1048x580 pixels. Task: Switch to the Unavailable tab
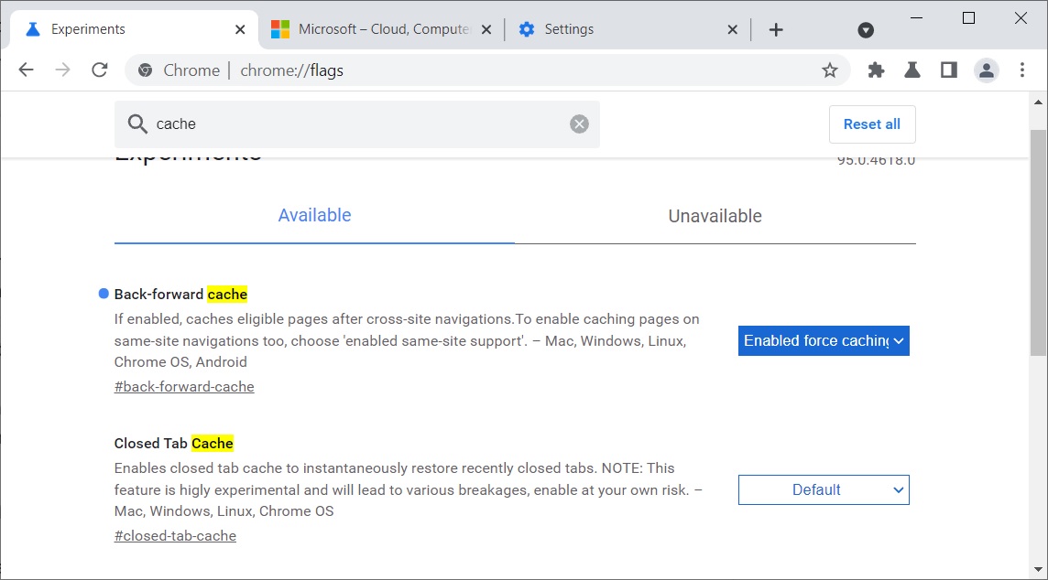pyautogui.click(x=715, y=217)
